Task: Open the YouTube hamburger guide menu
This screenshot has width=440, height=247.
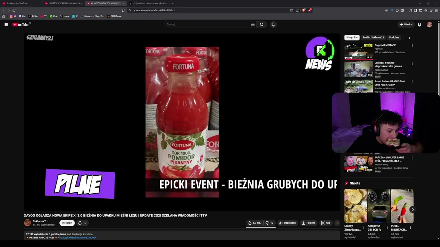Action: (x=6, y=24)
